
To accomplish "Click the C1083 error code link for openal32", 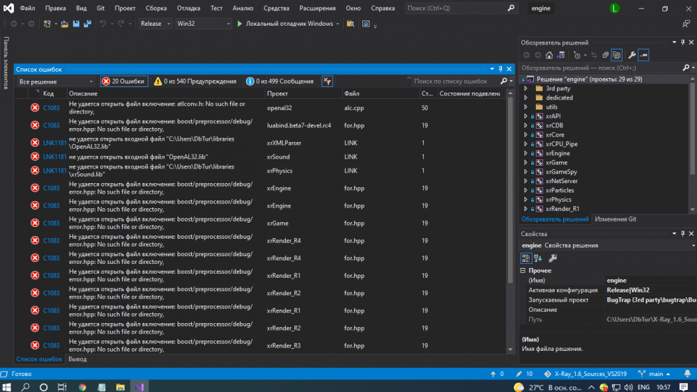I will (x=52, y=107).
